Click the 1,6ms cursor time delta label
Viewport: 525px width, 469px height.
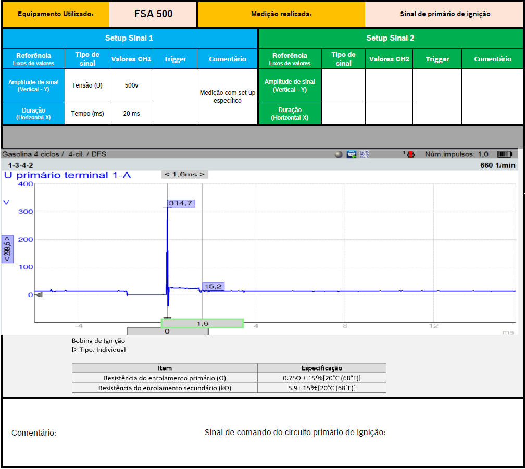pyautogui.click(x=184, y=174)
